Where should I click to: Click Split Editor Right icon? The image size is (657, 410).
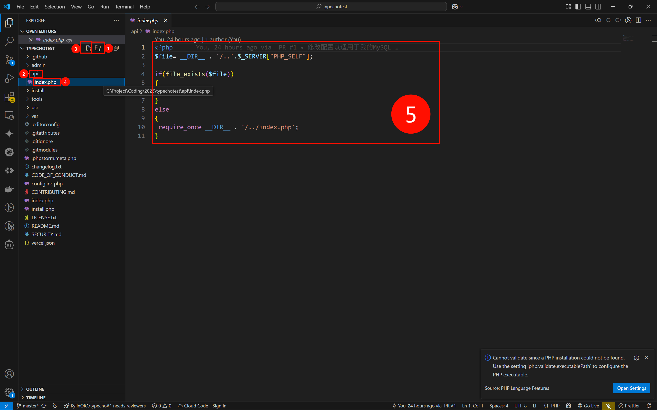coord(638,20)
